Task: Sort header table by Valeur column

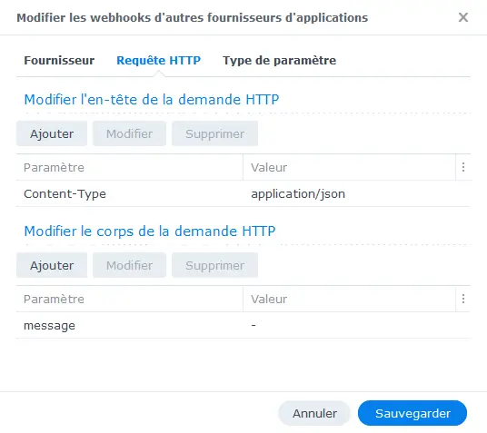Action: (350, 167)
